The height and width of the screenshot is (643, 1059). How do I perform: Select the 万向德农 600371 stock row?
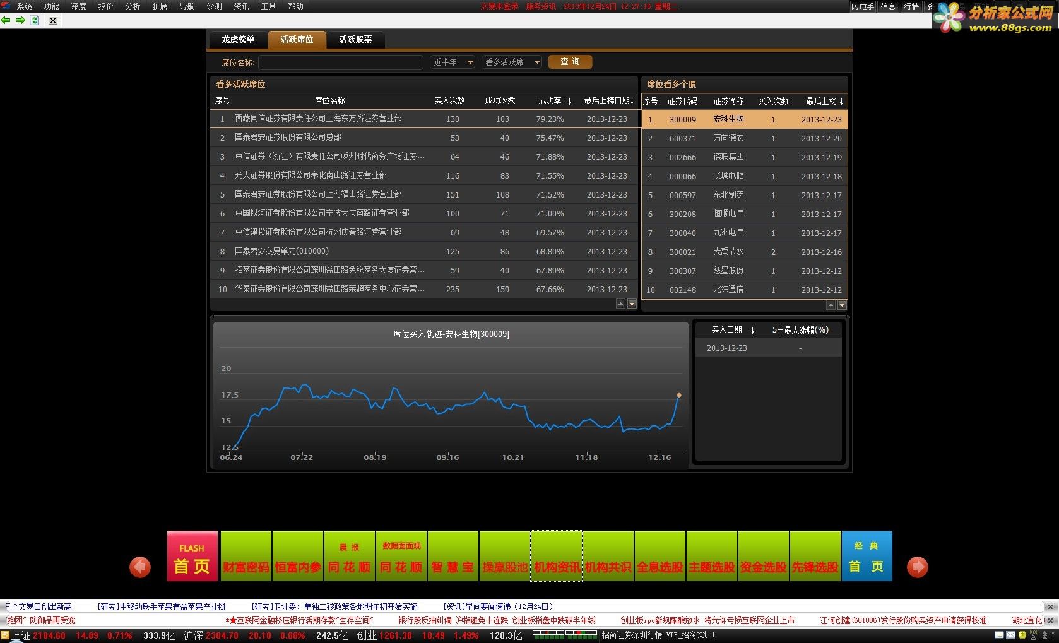pyautogui.click(x=745, y=138)
